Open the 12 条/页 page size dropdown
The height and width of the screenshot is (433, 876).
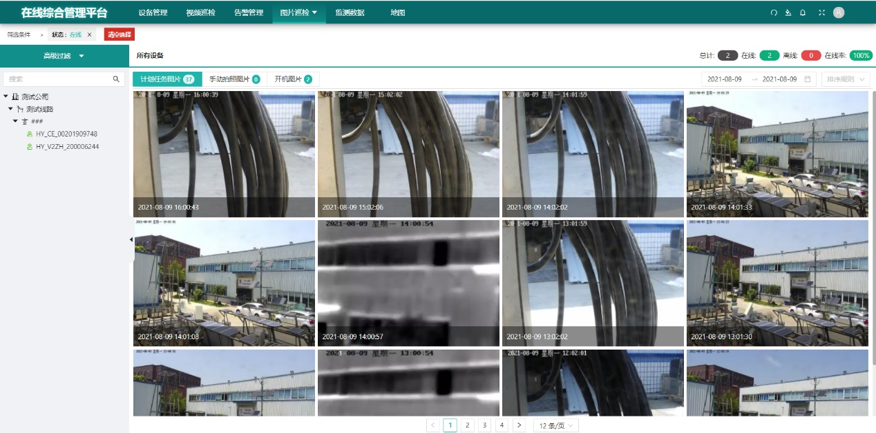pyautogui.click(x=555, y=425)
